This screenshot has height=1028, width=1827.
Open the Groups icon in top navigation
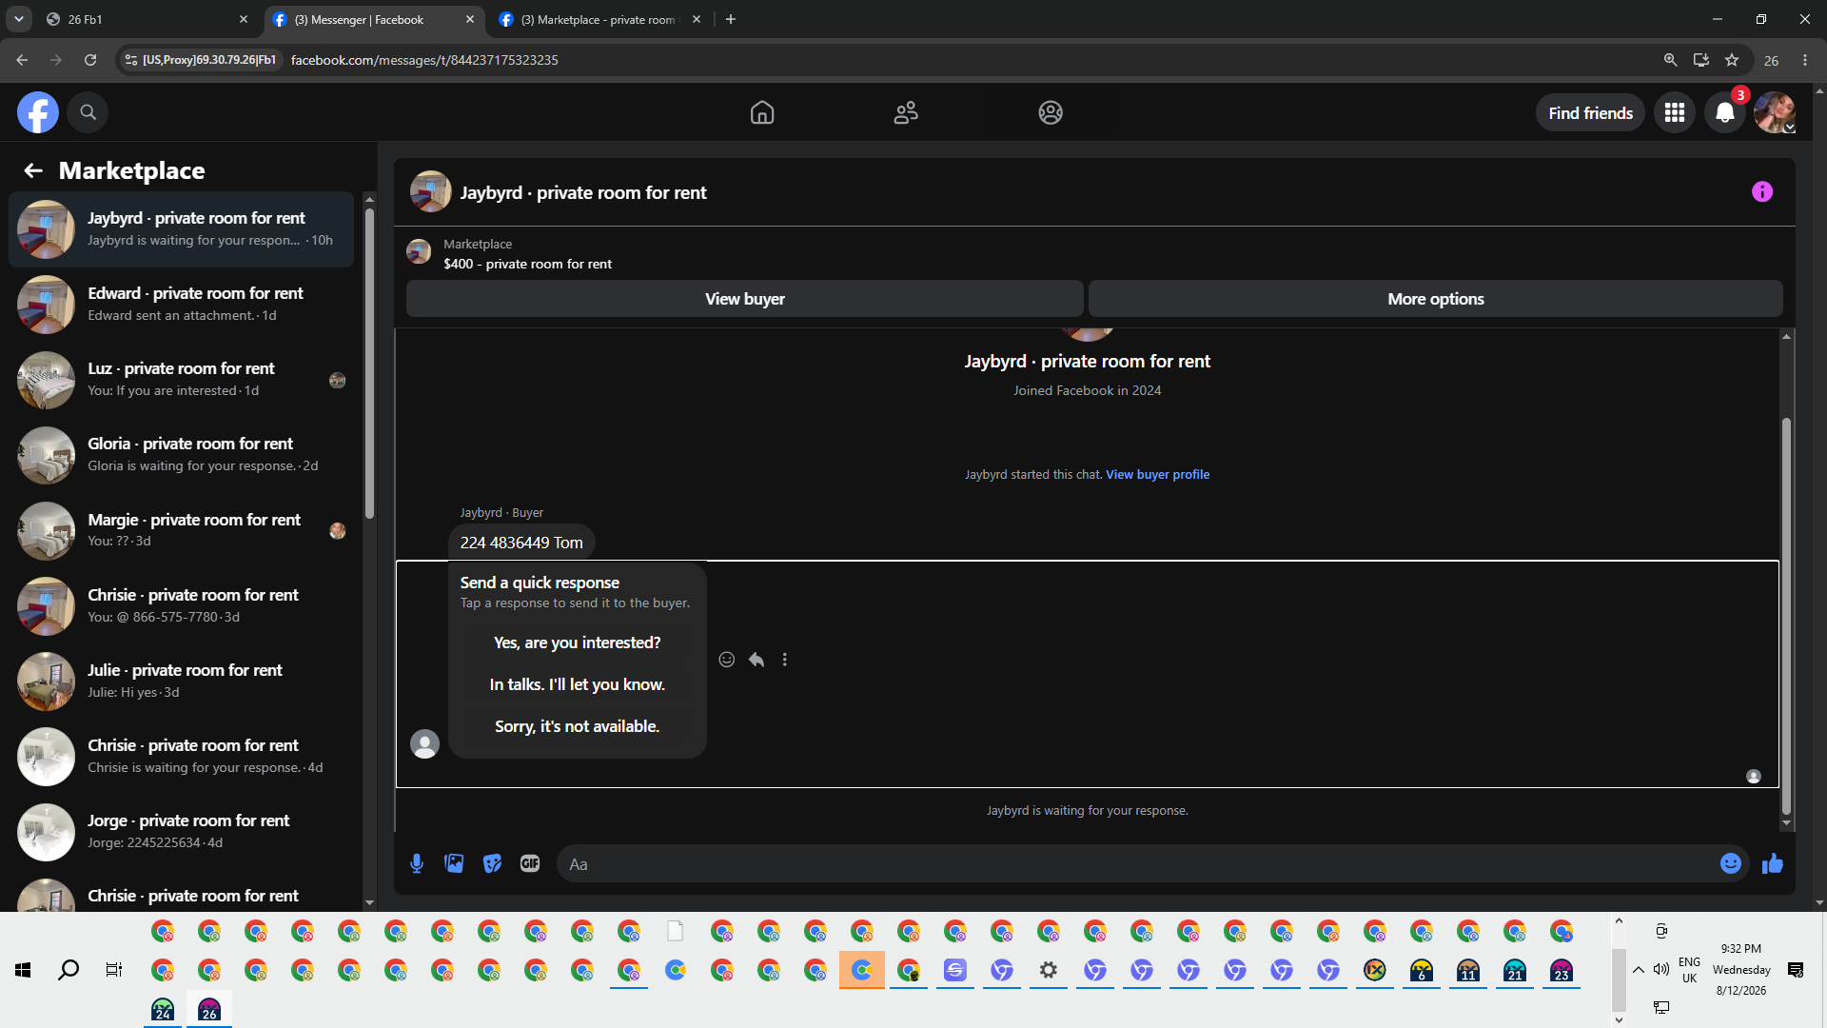tap(1051, 112)
